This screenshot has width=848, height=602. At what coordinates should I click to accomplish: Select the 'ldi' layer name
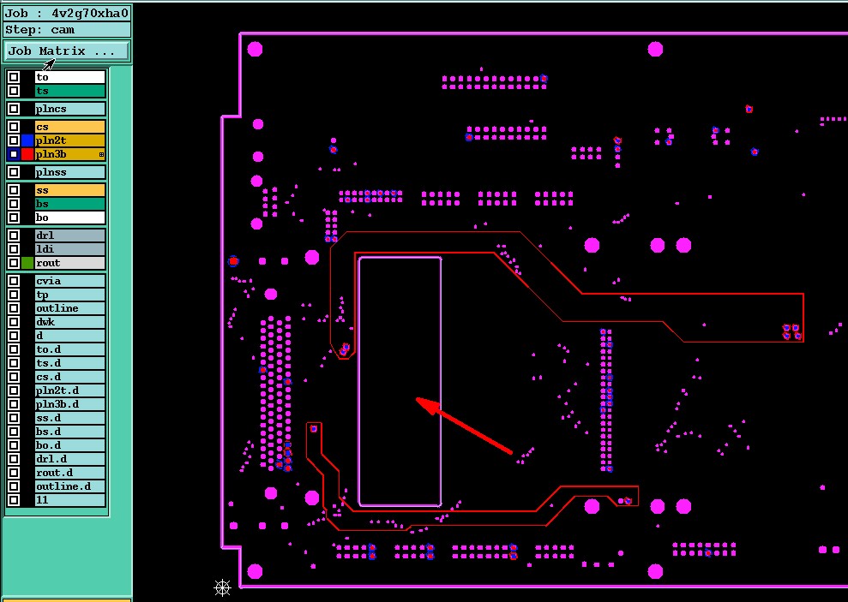click(x=69, y=249)
